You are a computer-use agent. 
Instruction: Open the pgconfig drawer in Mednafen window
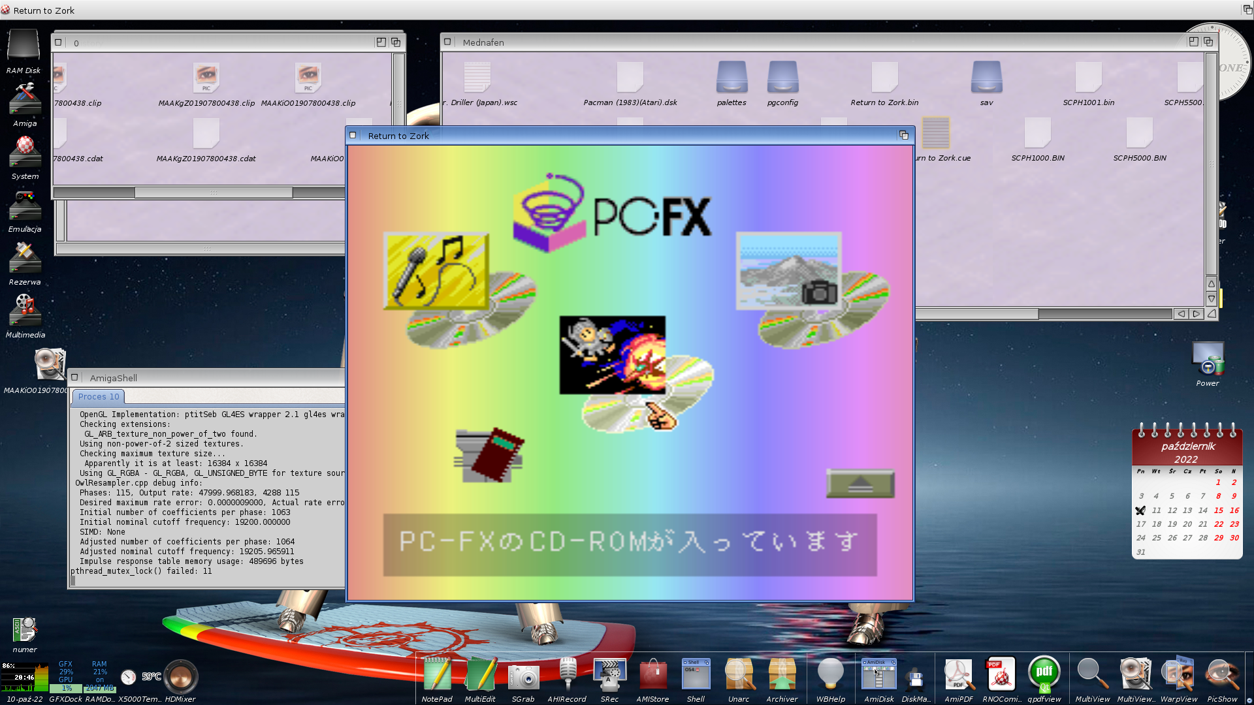[x=782, y=84]
